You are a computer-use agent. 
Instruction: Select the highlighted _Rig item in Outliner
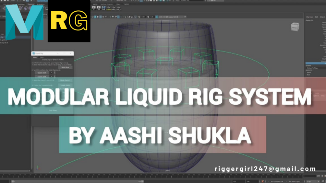pyautogui.click(x=15, y=37)
